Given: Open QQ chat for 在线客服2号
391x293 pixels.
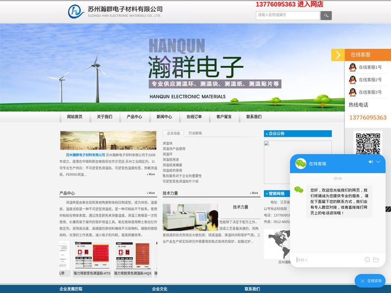Looking at the screenshot, I should pos(365,80).
